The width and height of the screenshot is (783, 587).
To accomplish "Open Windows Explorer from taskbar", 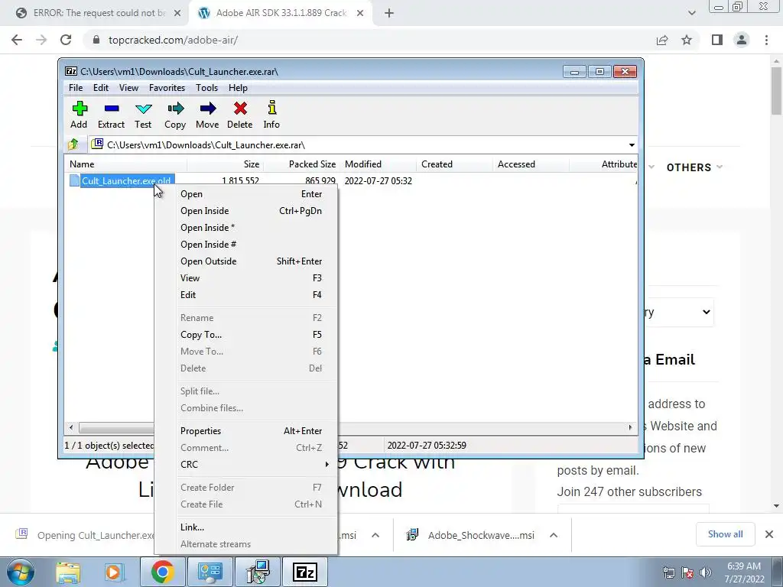I will pyautogui.click(x=68, y=572).
